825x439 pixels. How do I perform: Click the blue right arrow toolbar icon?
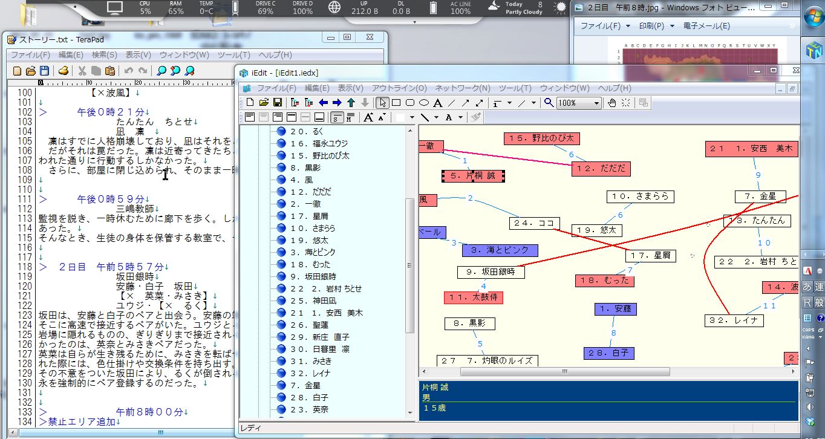(x=337, y=103)
